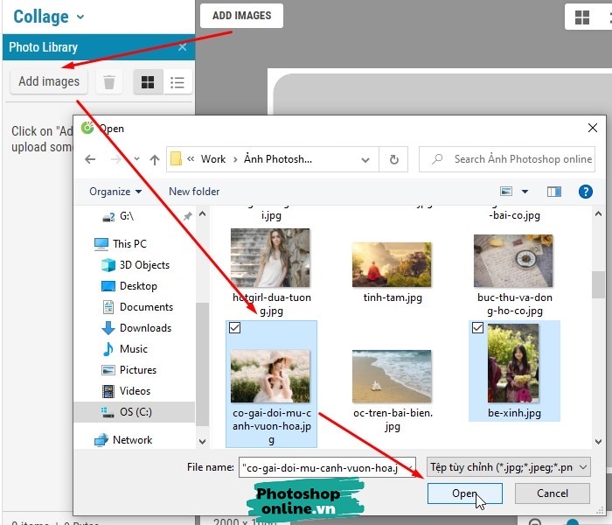The width and height of the screenshot is (612, 525).
Task: Refresh the current folder view
Action: [x=394, y=159]
